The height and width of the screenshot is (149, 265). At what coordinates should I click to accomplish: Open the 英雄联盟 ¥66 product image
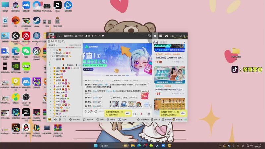170,75
